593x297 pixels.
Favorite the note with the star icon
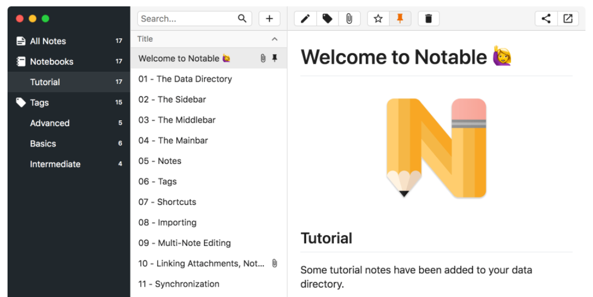point(378,19)
